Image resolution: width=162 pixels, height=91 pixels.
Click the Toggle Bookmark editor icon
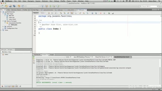88,13
